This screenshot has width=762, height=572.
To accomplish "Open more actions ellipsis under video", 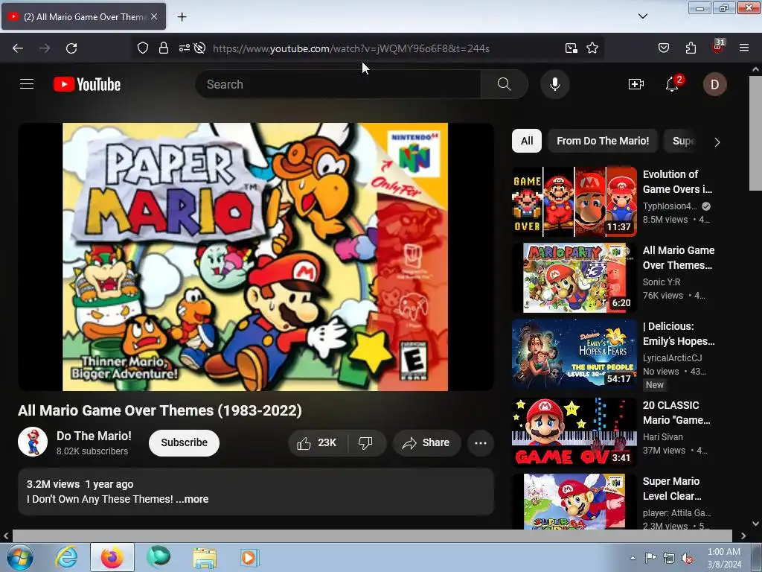I will pyautogui.click(x=480, y=442).
